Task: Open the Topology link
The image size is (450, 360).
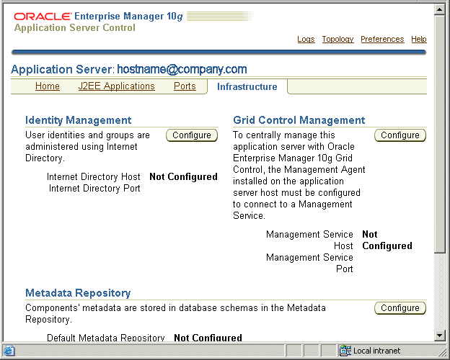Action: 337,39
